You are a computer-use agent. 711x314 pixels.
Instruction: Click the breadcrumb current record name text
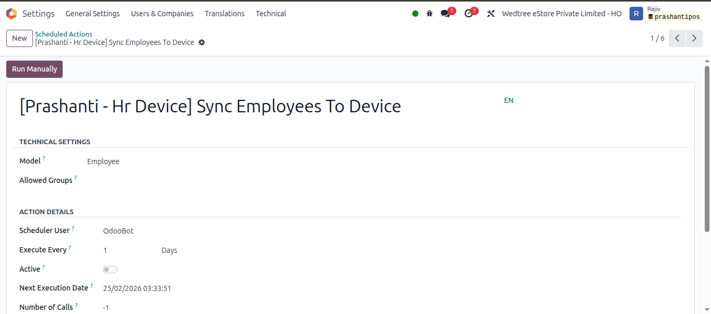click(x=114, y=42)
